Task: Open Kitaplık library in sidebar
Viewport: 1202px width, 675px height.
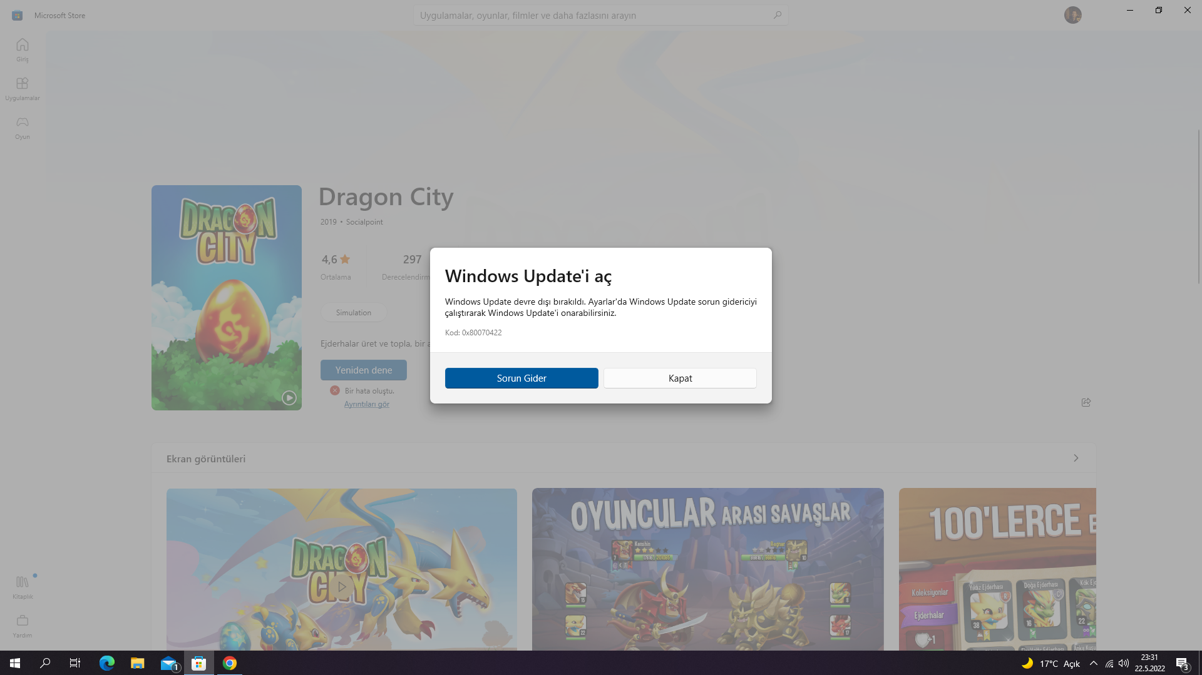Action: tap(23, 587)
